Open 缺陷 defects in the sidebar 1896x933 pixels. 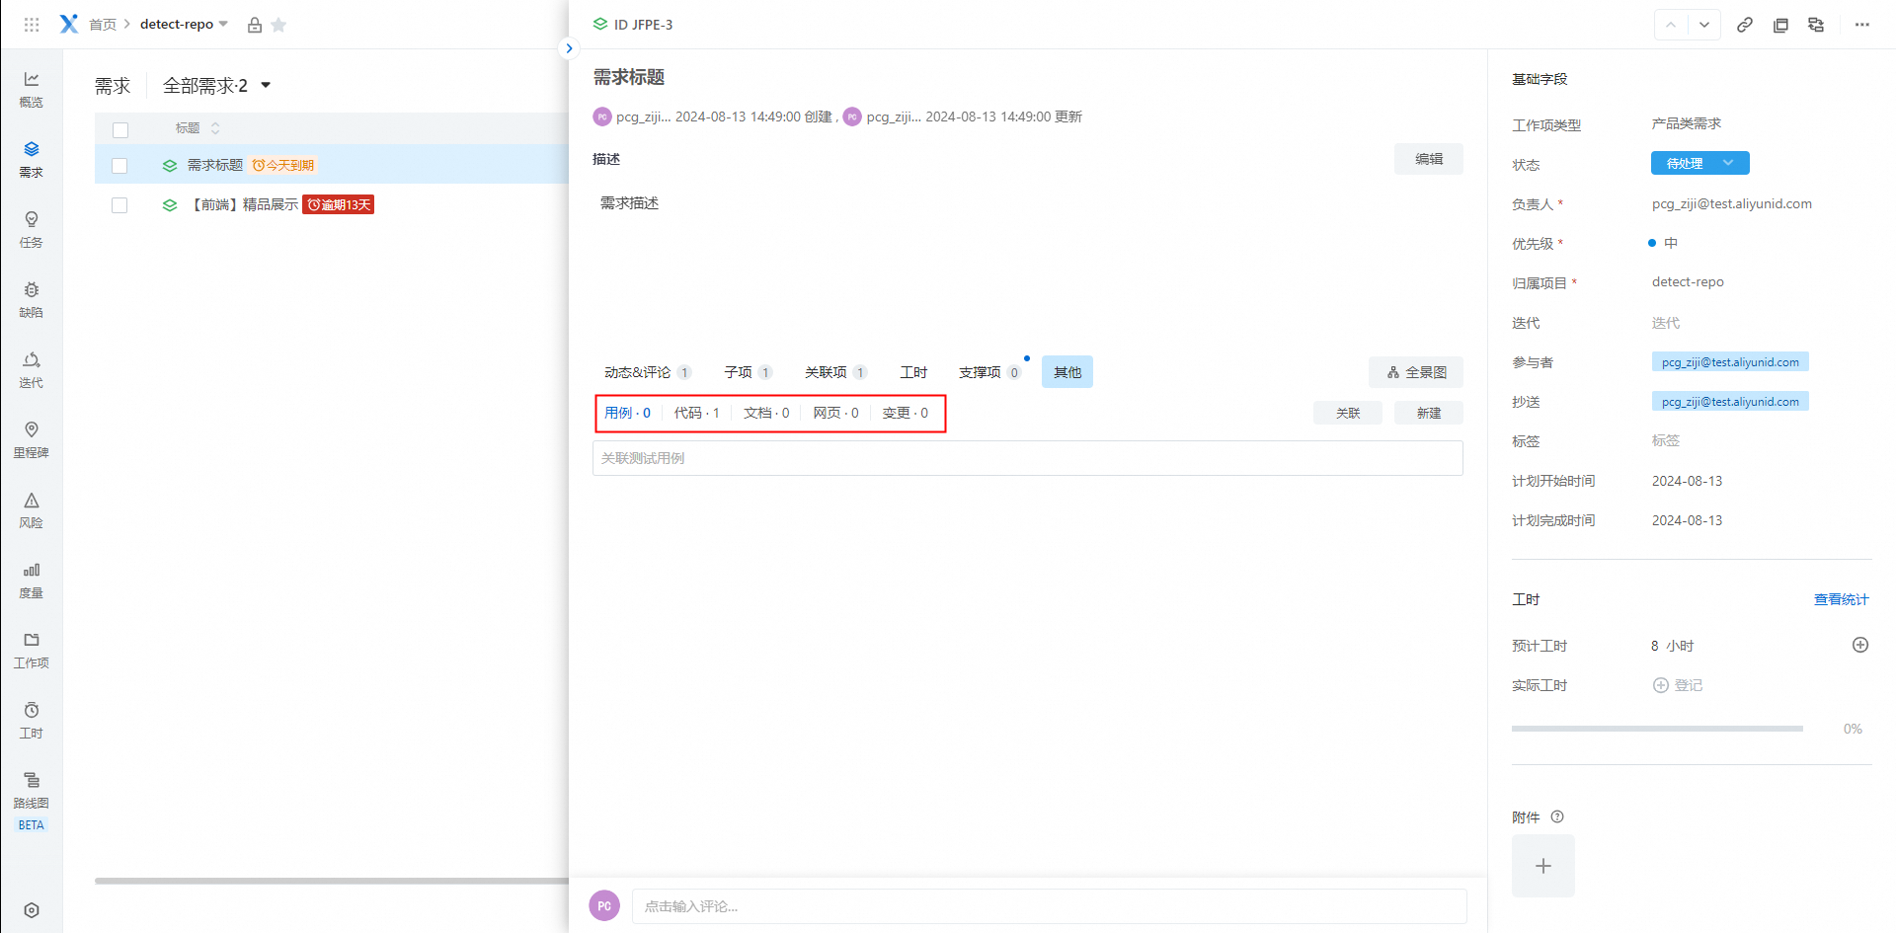tap(32, 299)
